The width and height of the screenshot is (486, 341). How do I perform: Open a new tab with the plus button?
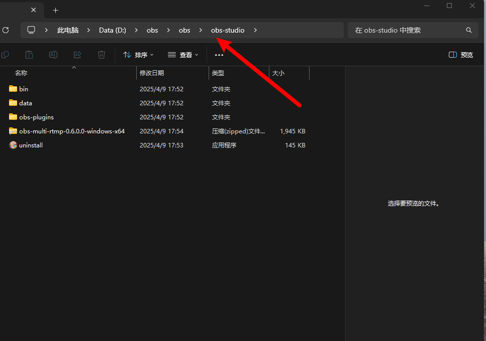(56, 10)
